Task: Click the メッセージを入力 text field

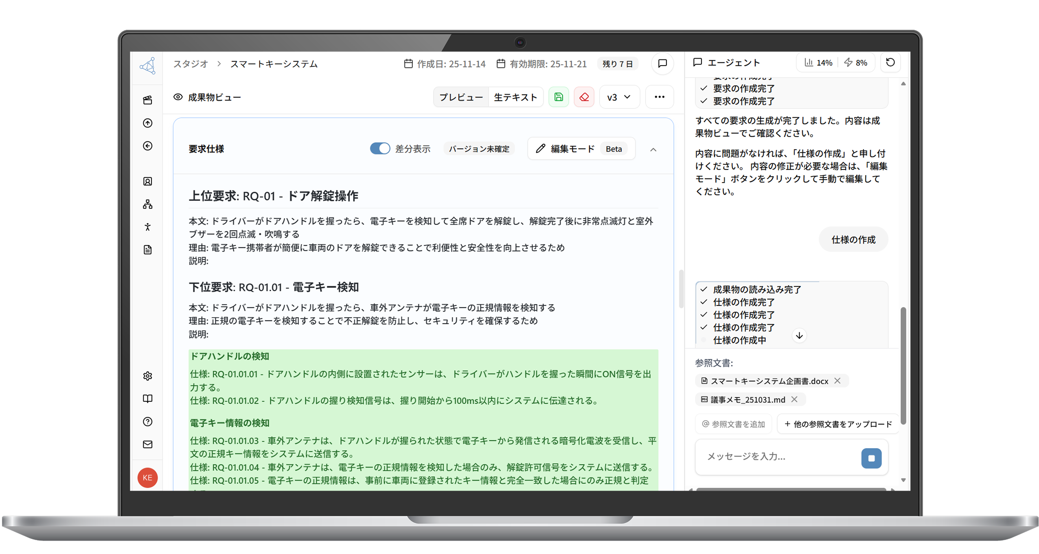Action: pyautogui.click(x=778, y=456)
